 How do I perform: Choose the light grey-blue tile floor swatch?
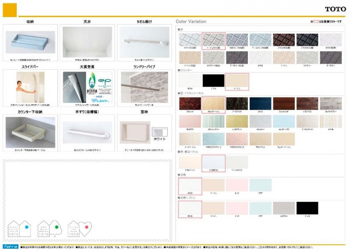[237, 40]
